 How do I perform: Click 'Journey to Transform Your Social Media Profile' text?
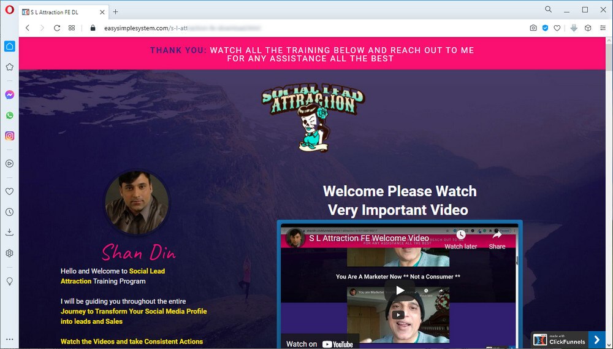click(x=134, y=312)
